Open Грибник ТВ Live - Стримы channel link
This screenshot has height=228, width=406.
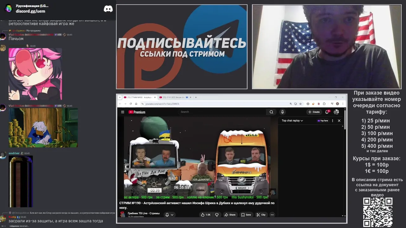(x=144, y=213)
